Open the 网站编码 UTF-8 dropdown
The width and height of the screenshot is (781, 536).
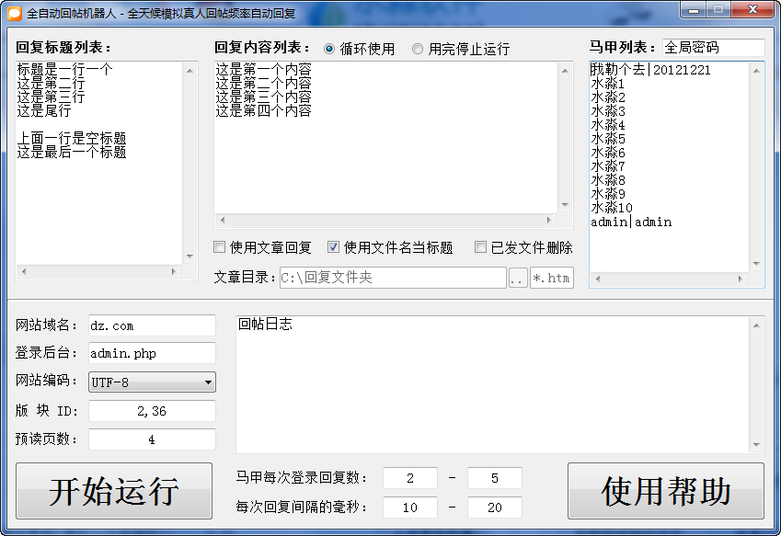coord(152,382)
